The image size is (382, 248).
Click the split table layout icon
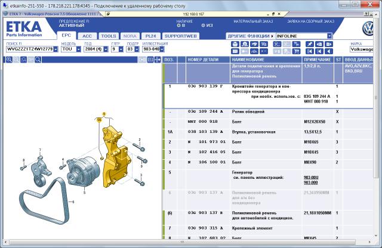click(150, 60)
